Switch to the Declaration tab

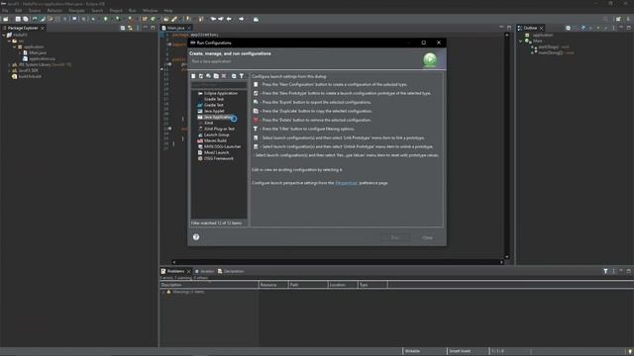[x=231, y=271]
